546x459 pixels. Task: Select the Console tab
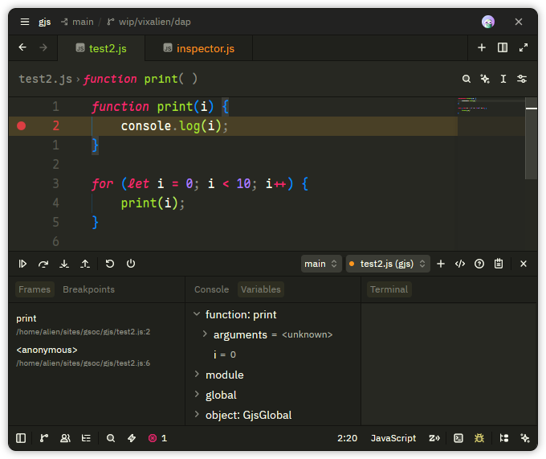[211, 289]
